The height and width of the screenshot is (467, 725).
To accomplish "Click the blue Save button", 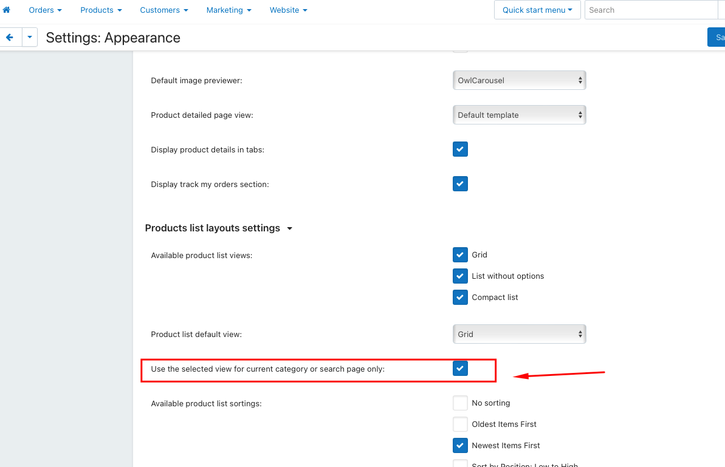I will coord(717,37).
